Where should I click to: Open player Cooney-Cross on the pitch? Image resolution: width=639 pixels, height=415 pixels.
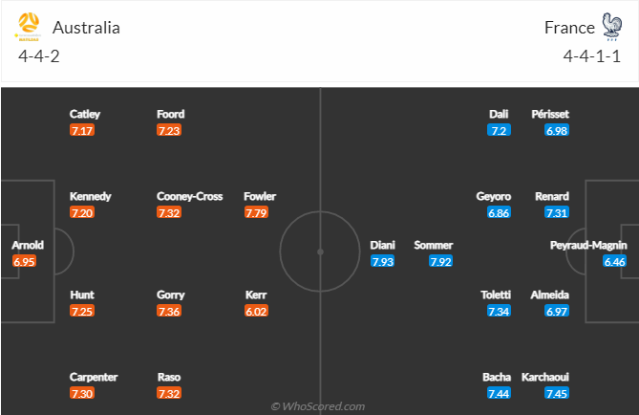point(189,196)
